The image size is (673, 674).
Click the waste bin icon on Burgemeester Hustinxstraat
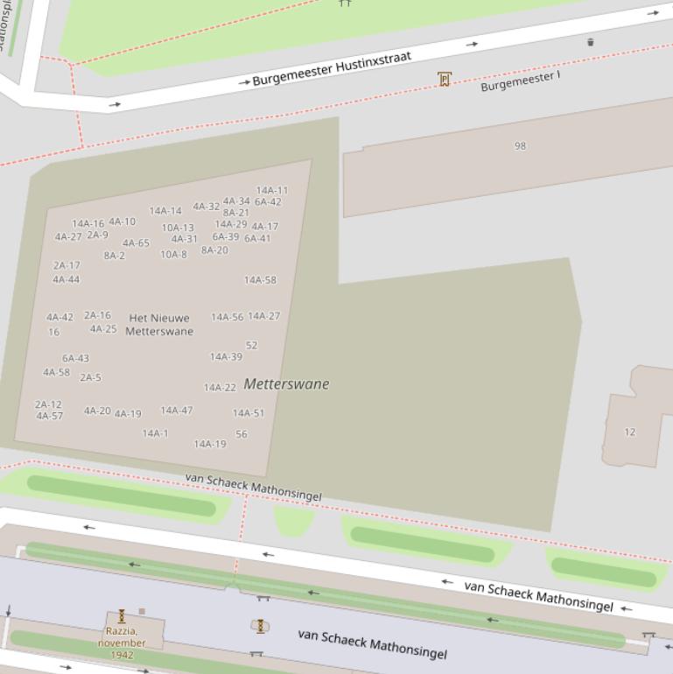pyautogui.click(x=590, y=42)
